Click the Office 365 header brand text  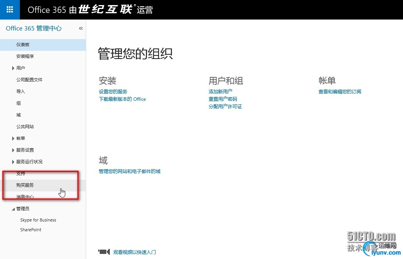tap(90, 10)
